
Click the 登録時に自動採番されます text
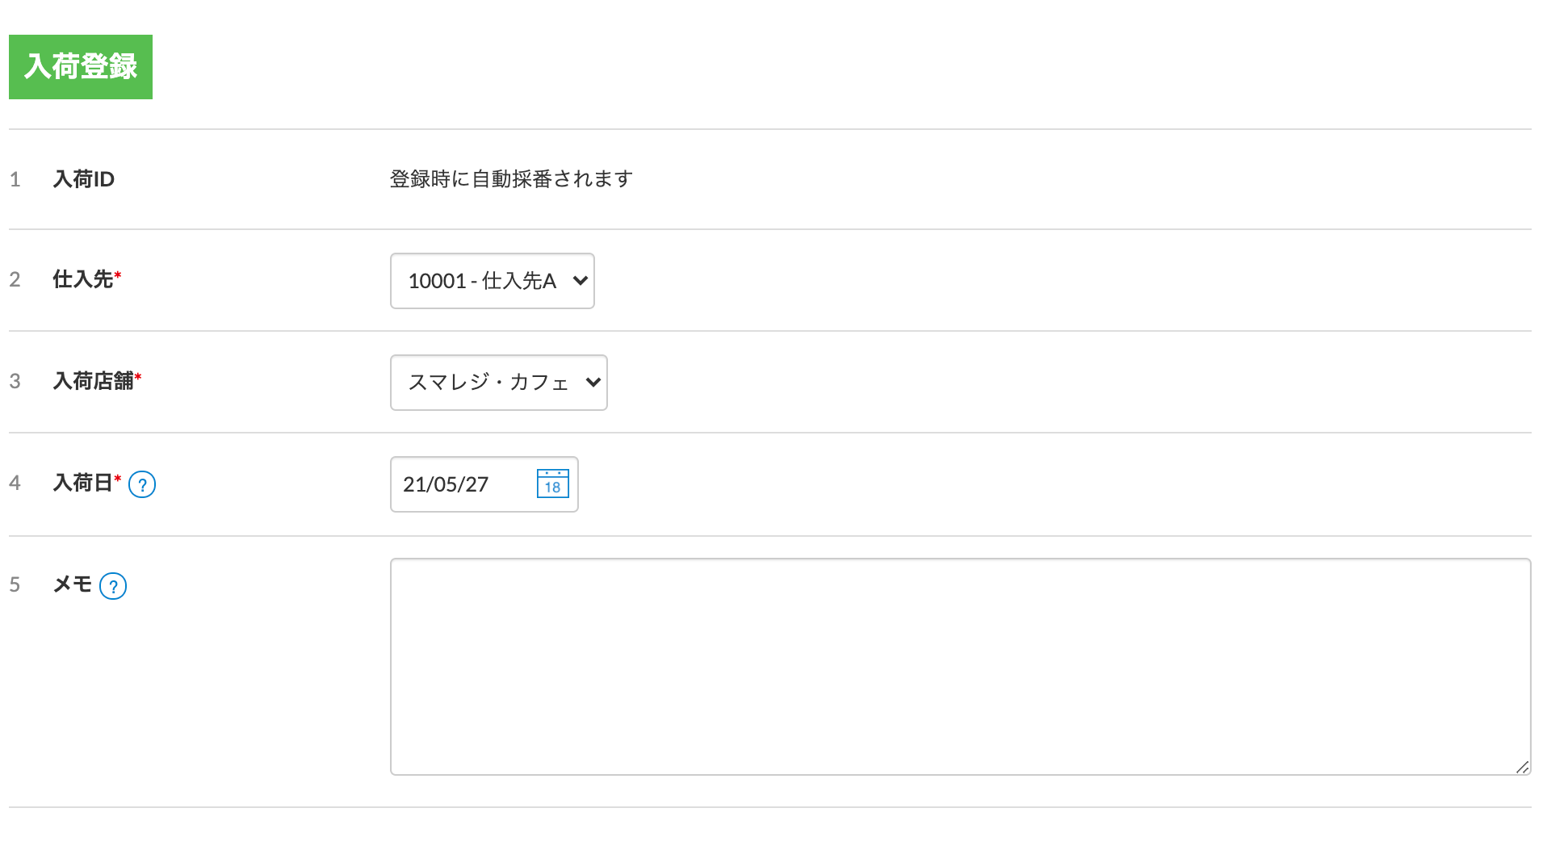tap(510, 179)
